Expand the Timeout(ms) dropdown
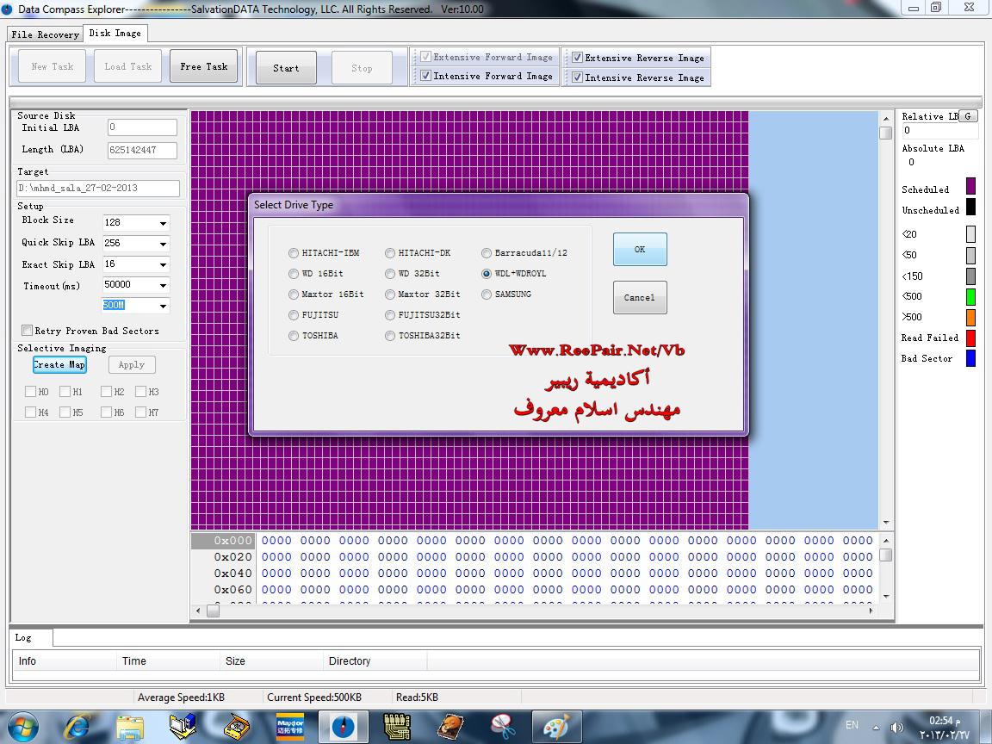Image resolution: width=992 pixels, height=744 pixels. [163, 285]
